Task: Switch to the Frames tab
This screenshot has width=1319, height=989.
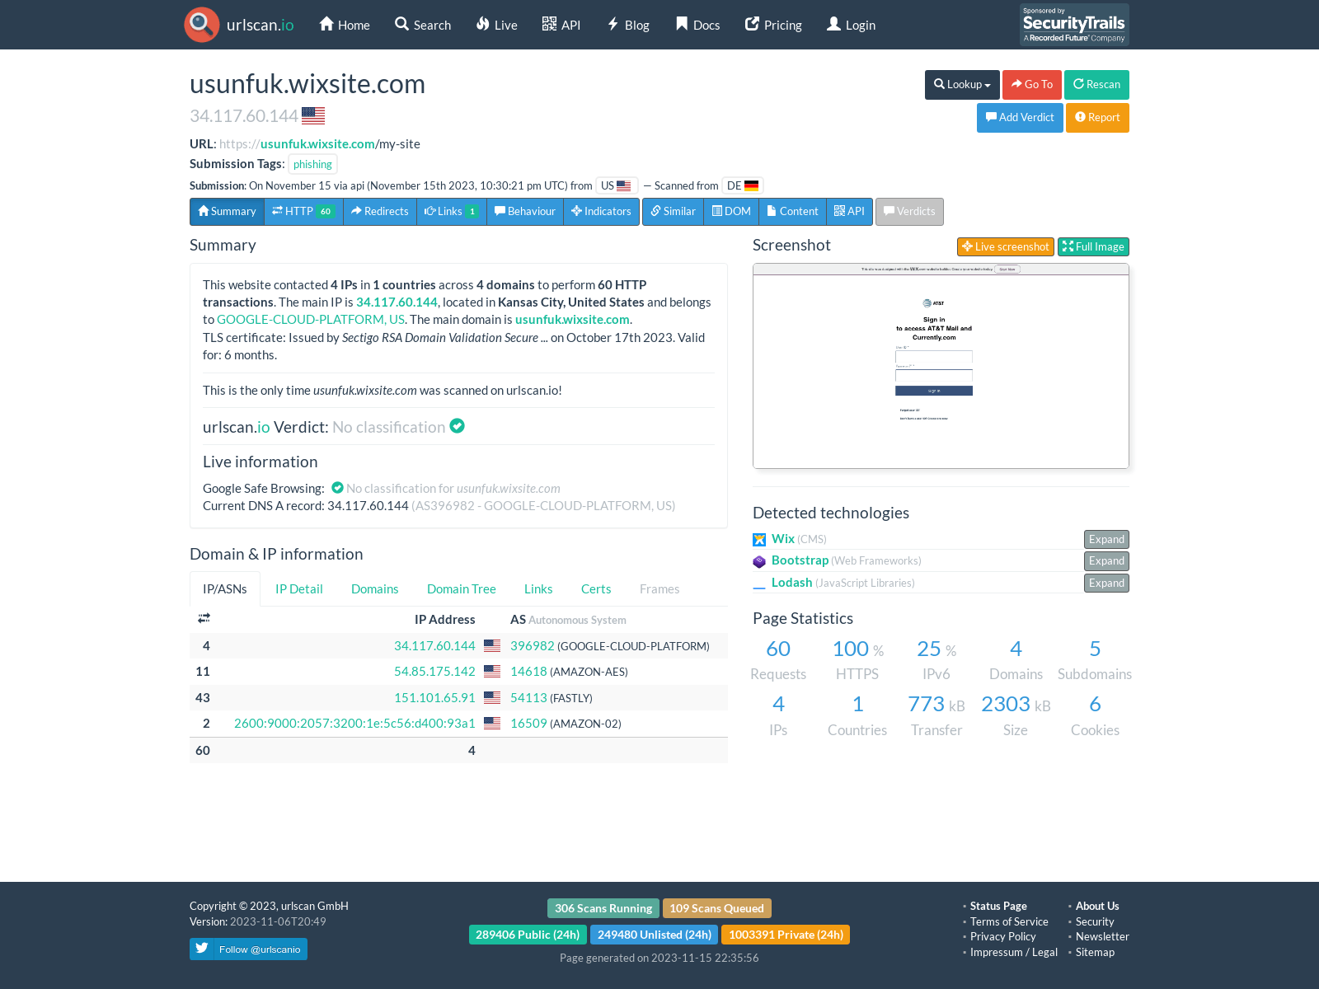Action: 659,589
